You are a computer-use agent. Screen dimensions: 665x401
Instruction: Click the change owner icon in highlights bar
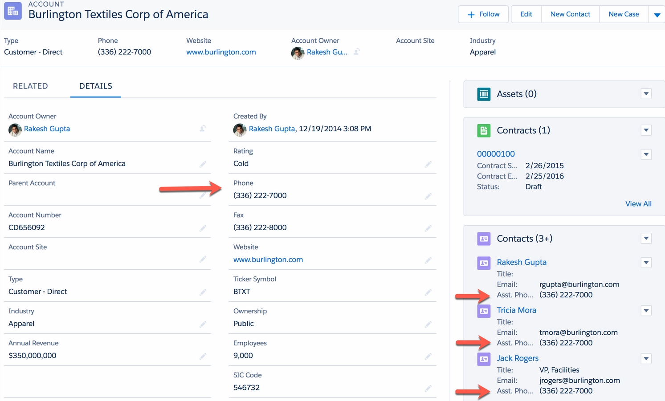tap(356, 52)
